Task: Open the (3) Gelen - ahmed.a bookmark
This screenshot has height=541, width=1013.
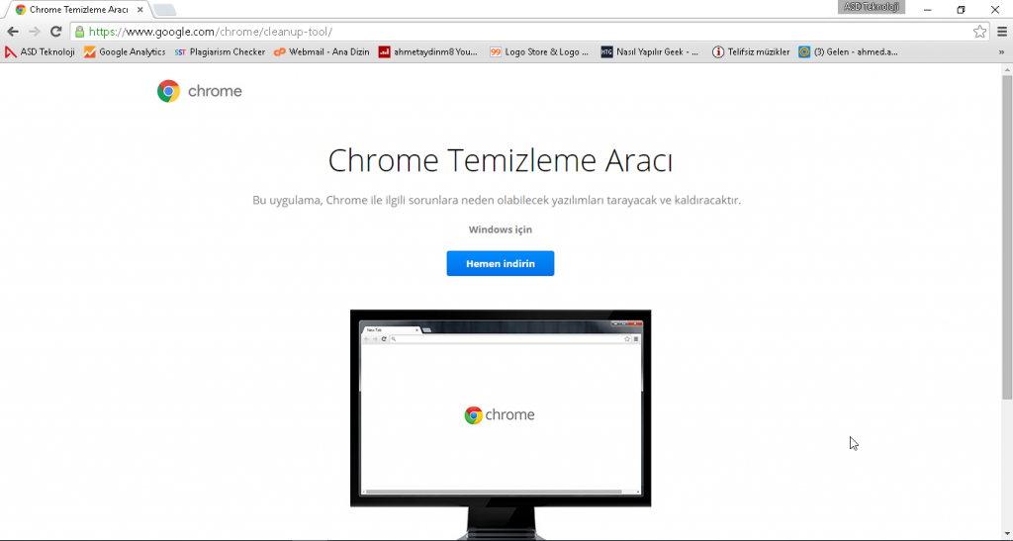Action: pos(848,52)
